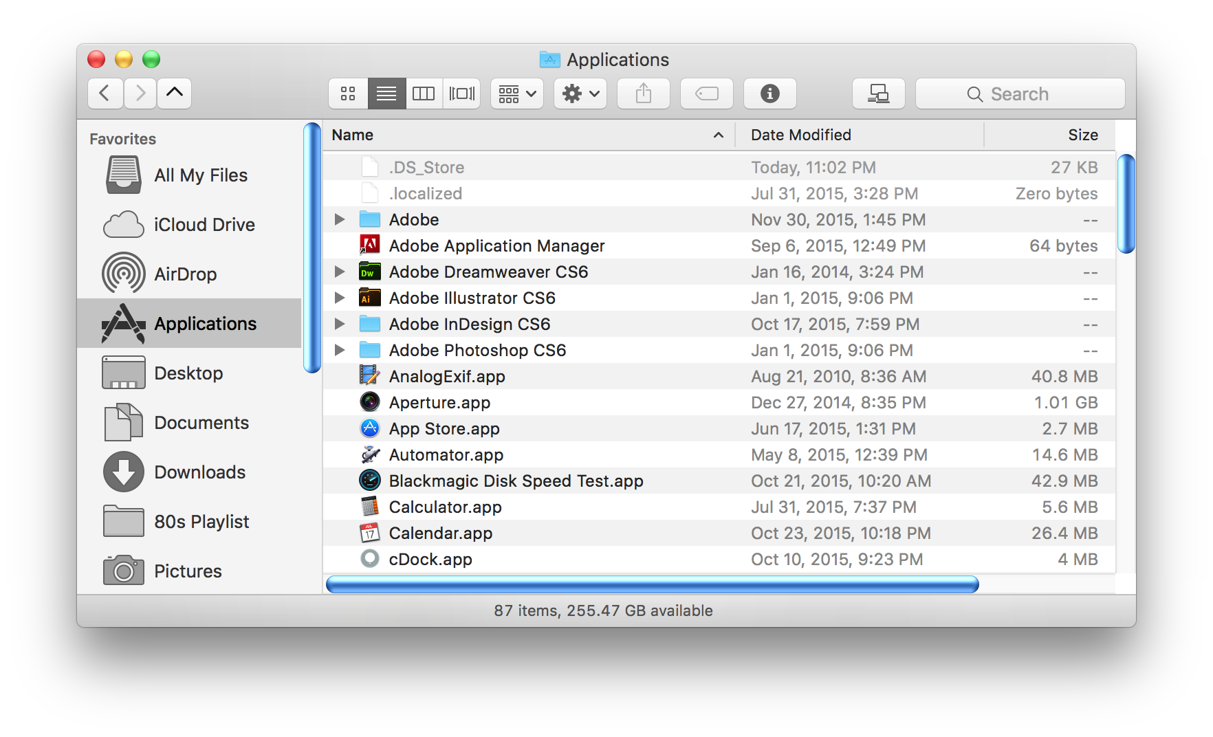Expand the Adobe Dreamweaver CS6 folder
Viewport: 1213px width, 737px height.
[340, 272]
